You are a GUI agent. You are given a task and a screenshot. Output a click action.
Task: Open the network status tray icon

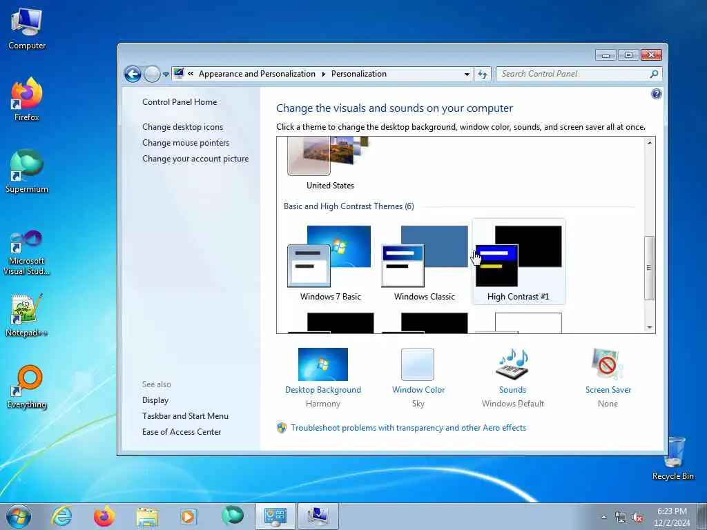coord(621,518)
